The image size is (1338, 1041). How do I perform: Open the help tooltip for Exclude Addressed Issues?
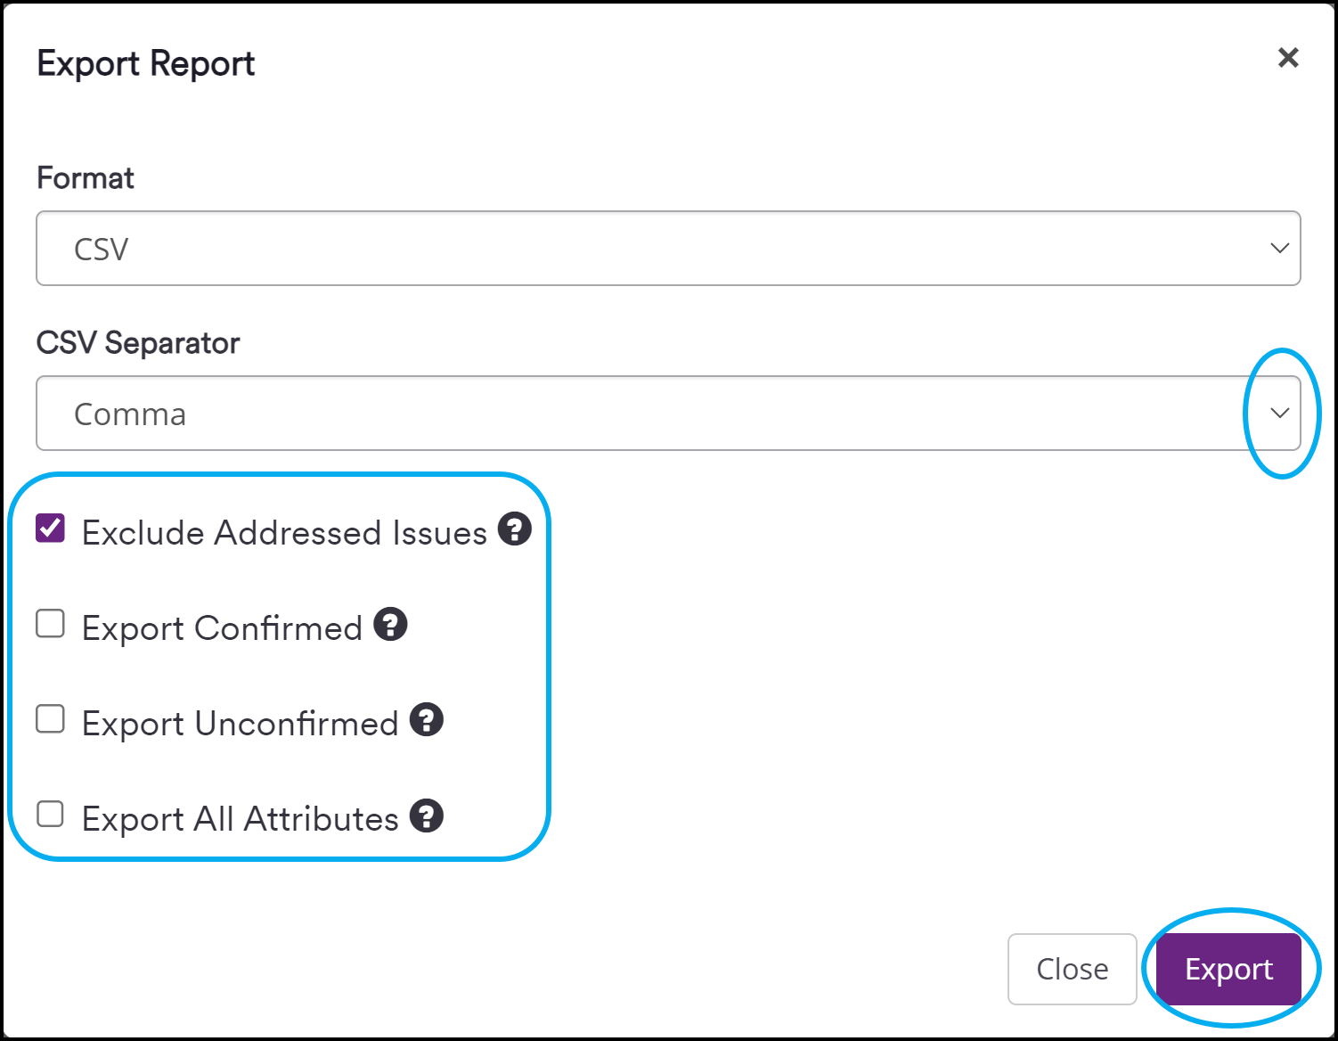click(x=514, y=529)
